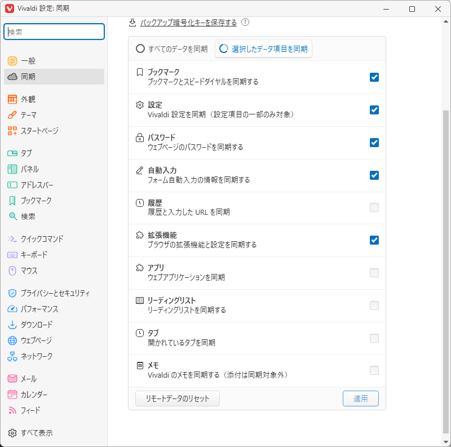Open タブ settings in sidebar
Screen dimensions: 451x447
54,153
